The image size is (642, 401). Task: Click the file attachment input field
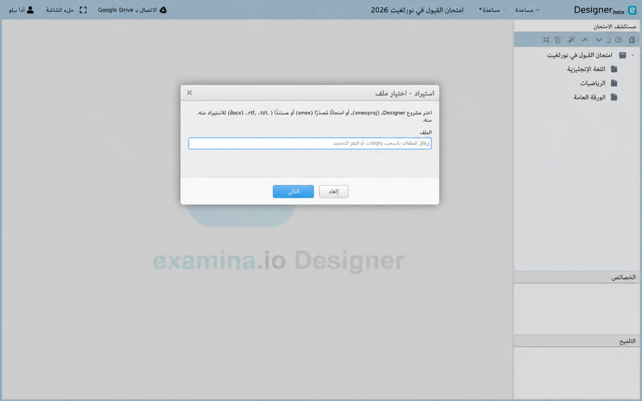pos(310,143)
